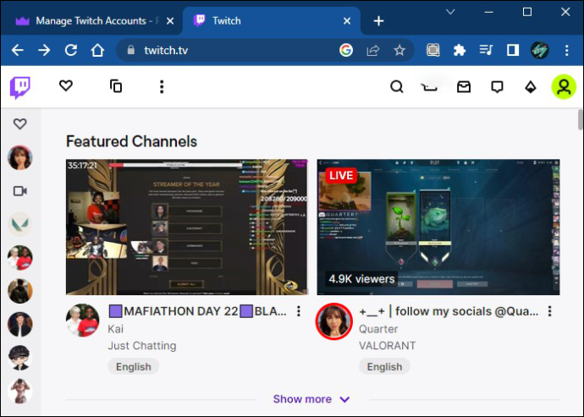Click English tag under Kai's stream

[134, 367]
